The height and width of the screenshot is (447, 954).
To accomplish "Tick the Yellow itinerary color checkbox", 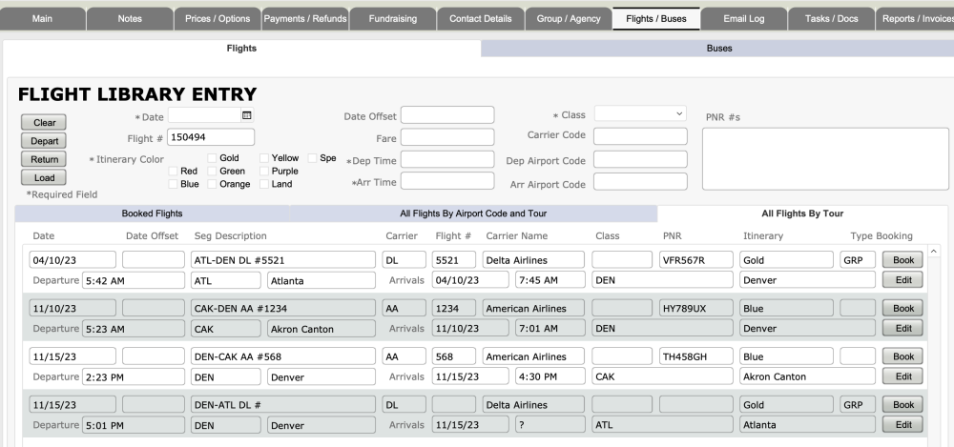I will 264,158.
